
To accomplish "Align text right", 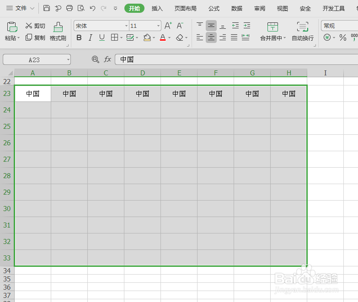I will click(223, 37).
